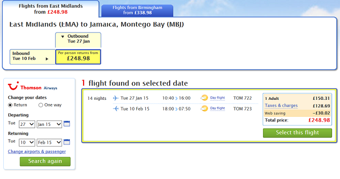Screen dimensions: 340x179
Task: Open the Taxes & charges link
Action: 281,106
